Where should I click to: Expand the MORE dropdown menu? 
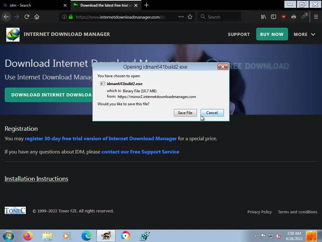pos(304,34)
